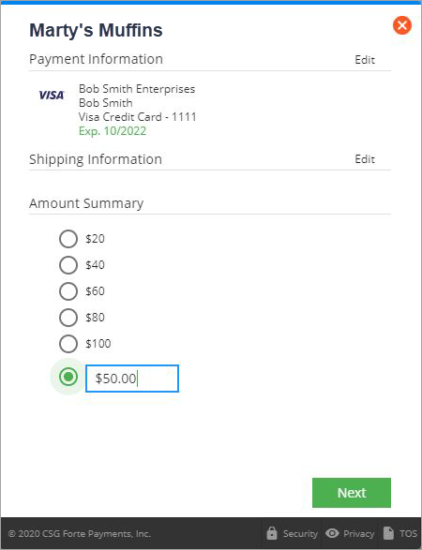Choose the $60 radio button

click(x=68, y=291)
